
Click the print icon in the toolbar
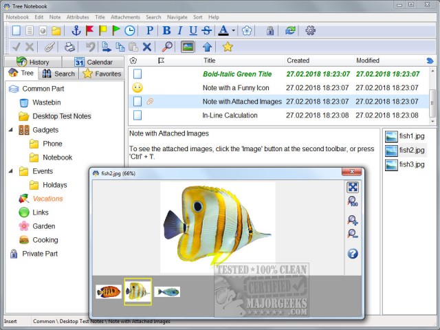(x=69, y=47)
